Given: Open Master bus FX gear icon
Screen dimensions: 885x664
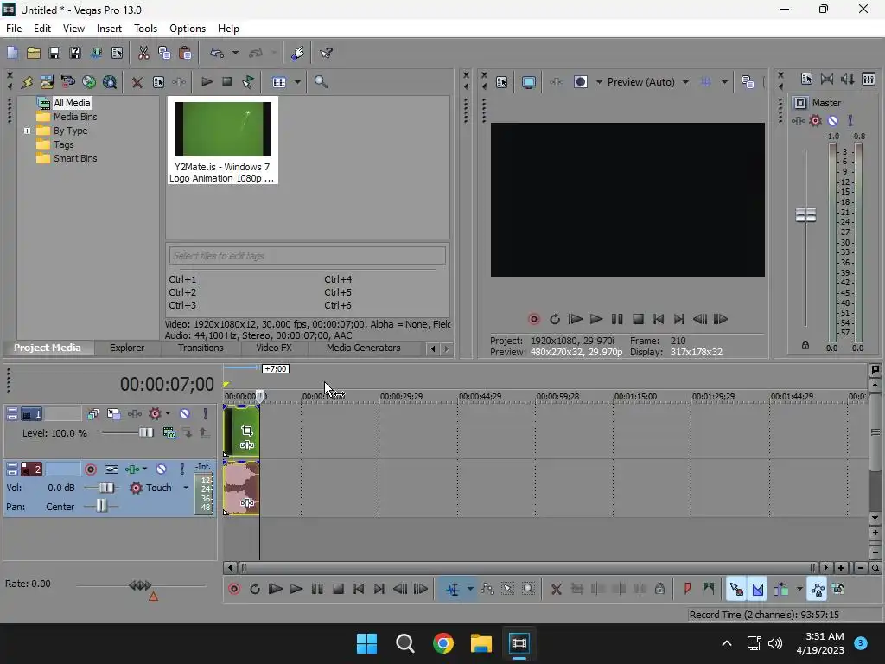Looking at the screenshot, I should click(815, 120).
